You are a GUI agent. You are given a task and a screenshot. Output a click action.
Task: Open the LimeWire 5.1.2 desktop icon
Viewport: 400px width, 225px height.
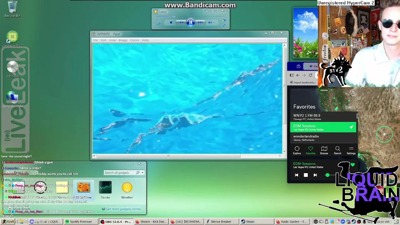click(x=12, y=39)
